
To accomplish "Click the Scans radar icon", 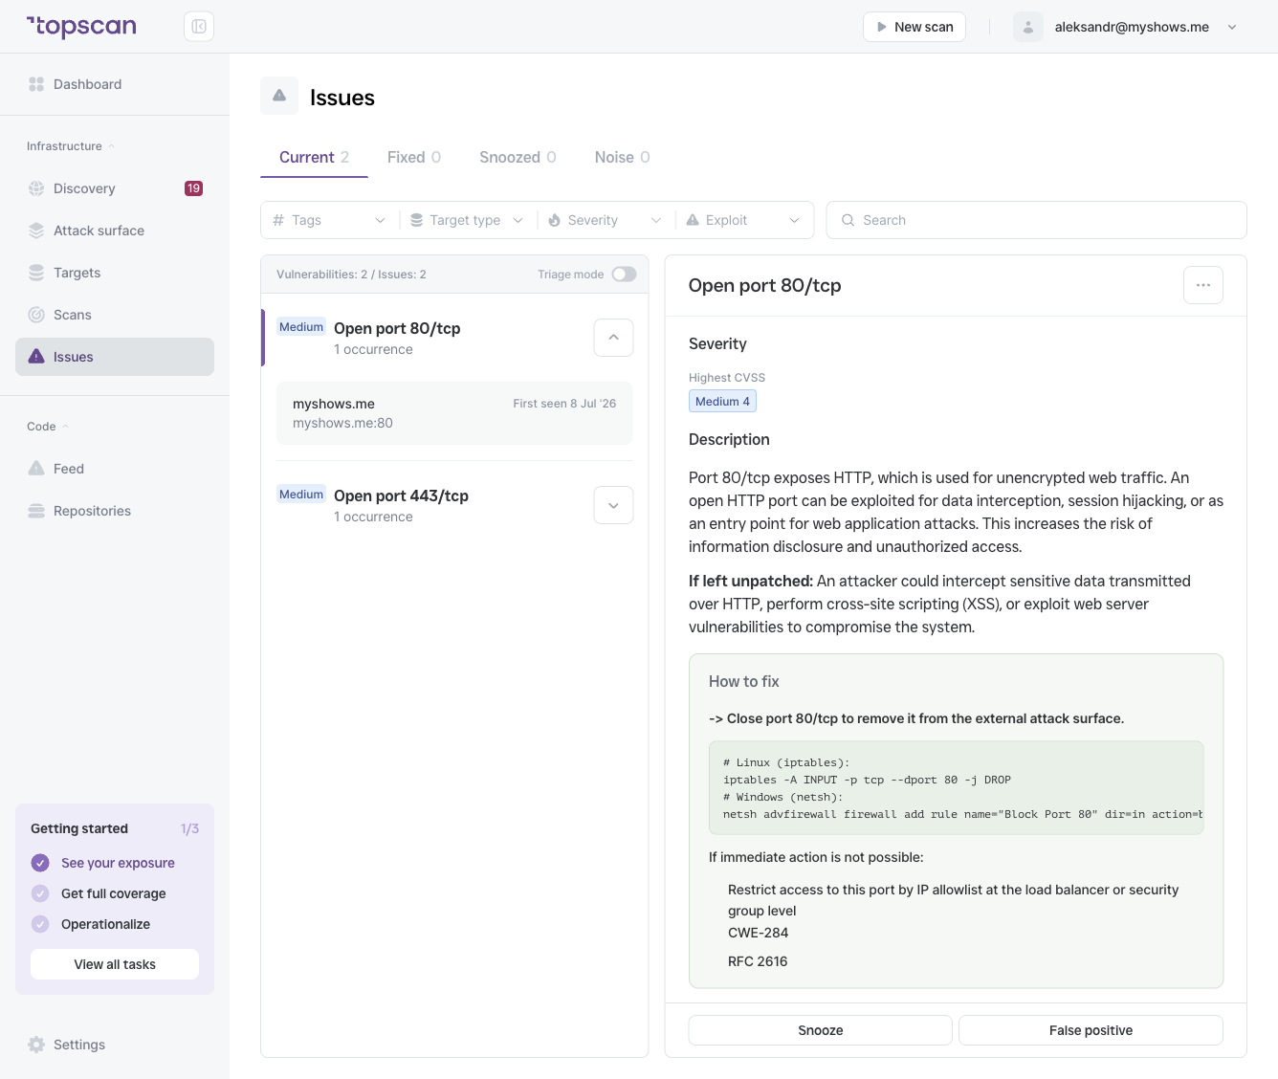I will [x=36, y=315].
